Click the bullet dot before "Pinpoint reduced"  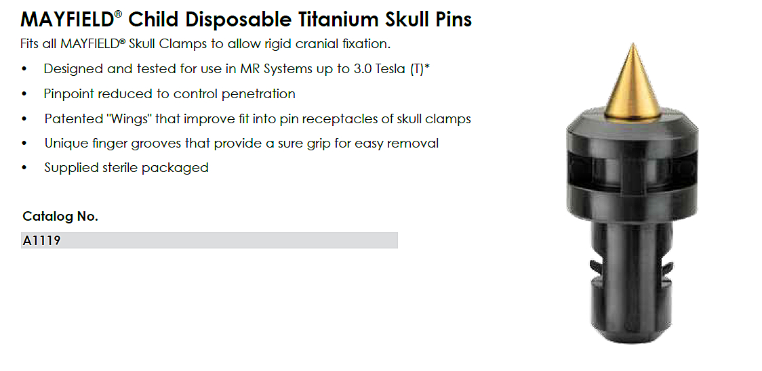pyautogui.click(x=25, y=94)
